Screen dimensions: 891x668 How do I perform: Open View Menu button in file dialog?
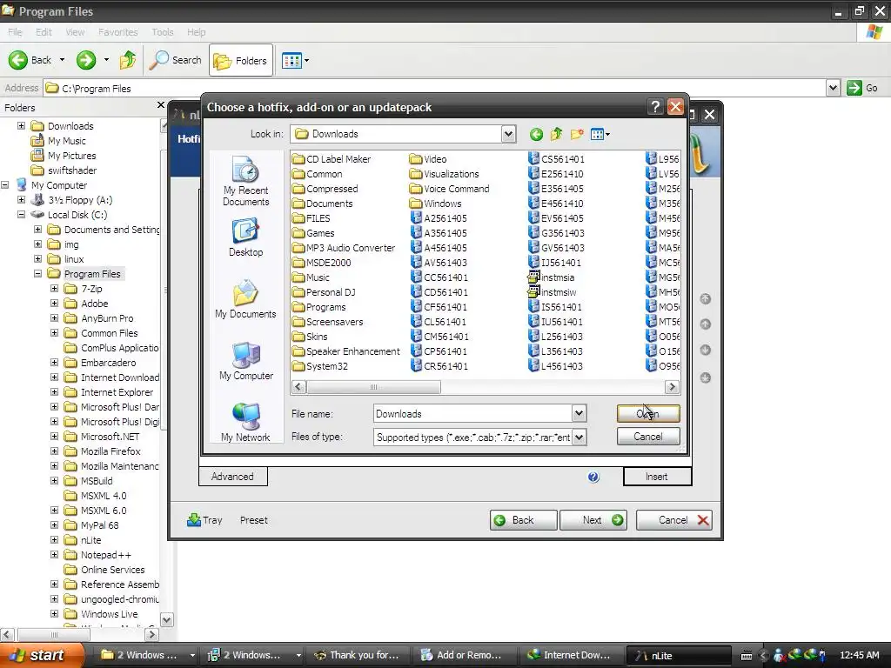[x=600, y=135]
